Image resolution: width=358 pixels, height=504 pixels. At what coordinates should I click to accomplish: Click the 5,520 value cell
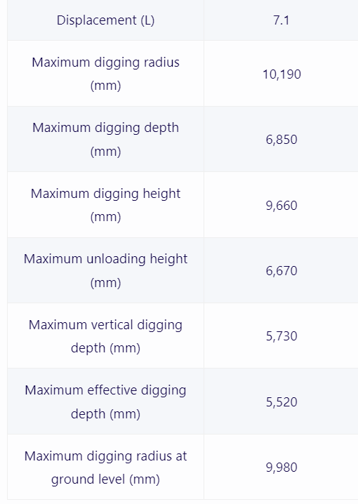pyautogui.click(x=281, y=402)
